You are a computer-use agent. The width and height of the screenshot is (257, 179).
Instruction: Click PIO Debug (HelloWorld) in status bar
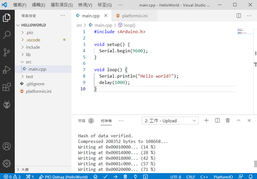tap(64, 177)
